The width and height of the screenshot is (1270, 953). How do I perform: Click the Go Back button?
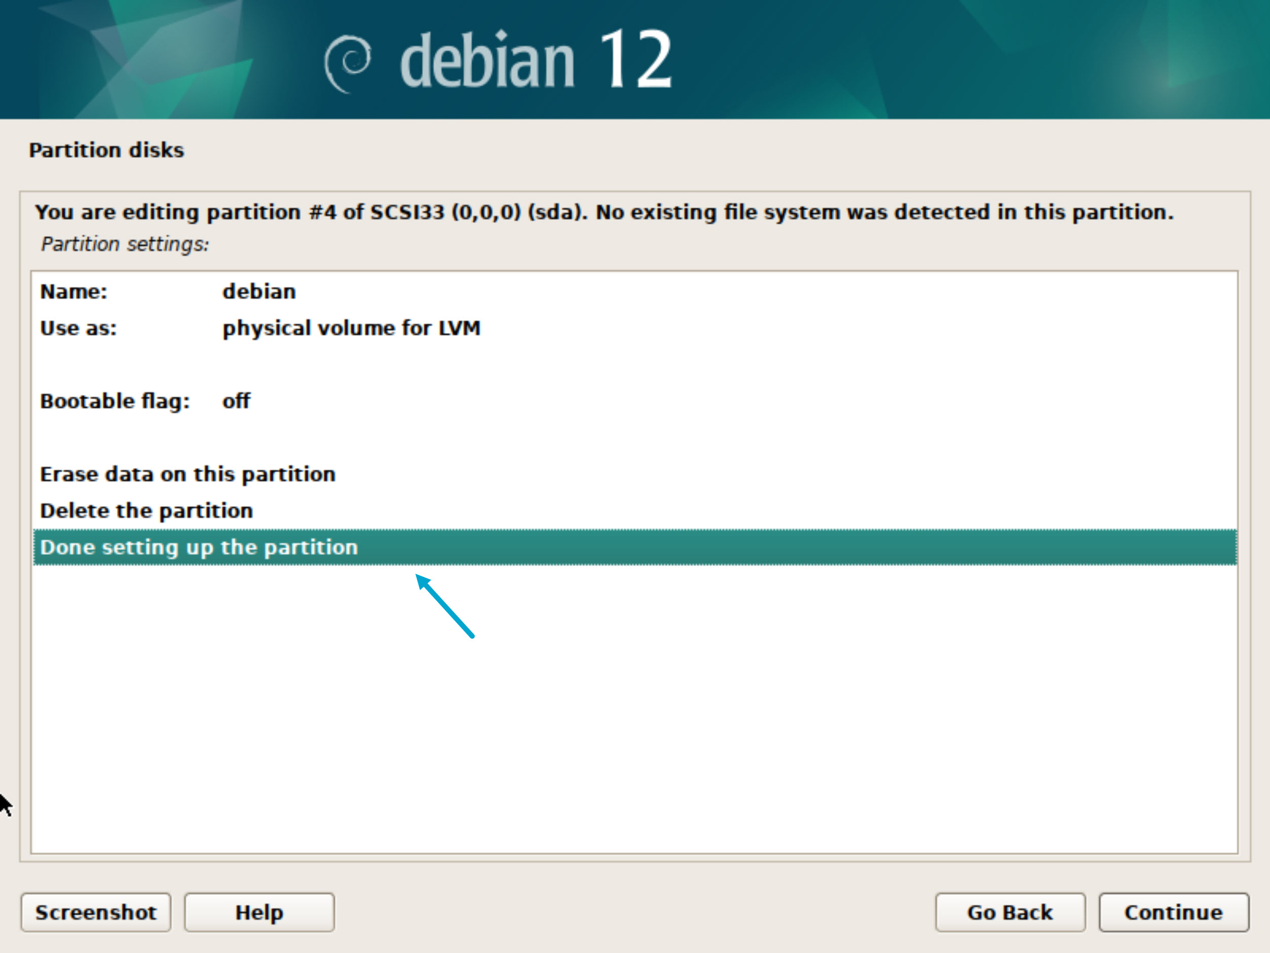tap(1010, 912)
